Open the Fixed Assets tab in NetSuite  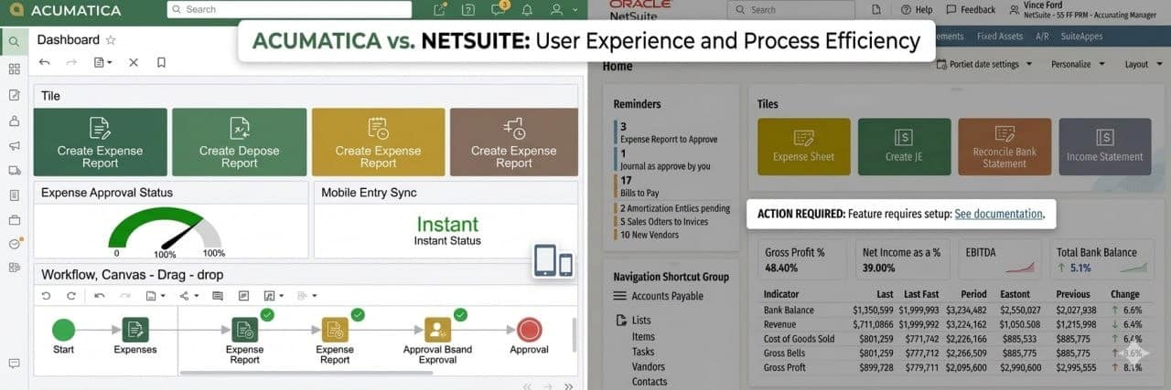(x=1000, y=37)
